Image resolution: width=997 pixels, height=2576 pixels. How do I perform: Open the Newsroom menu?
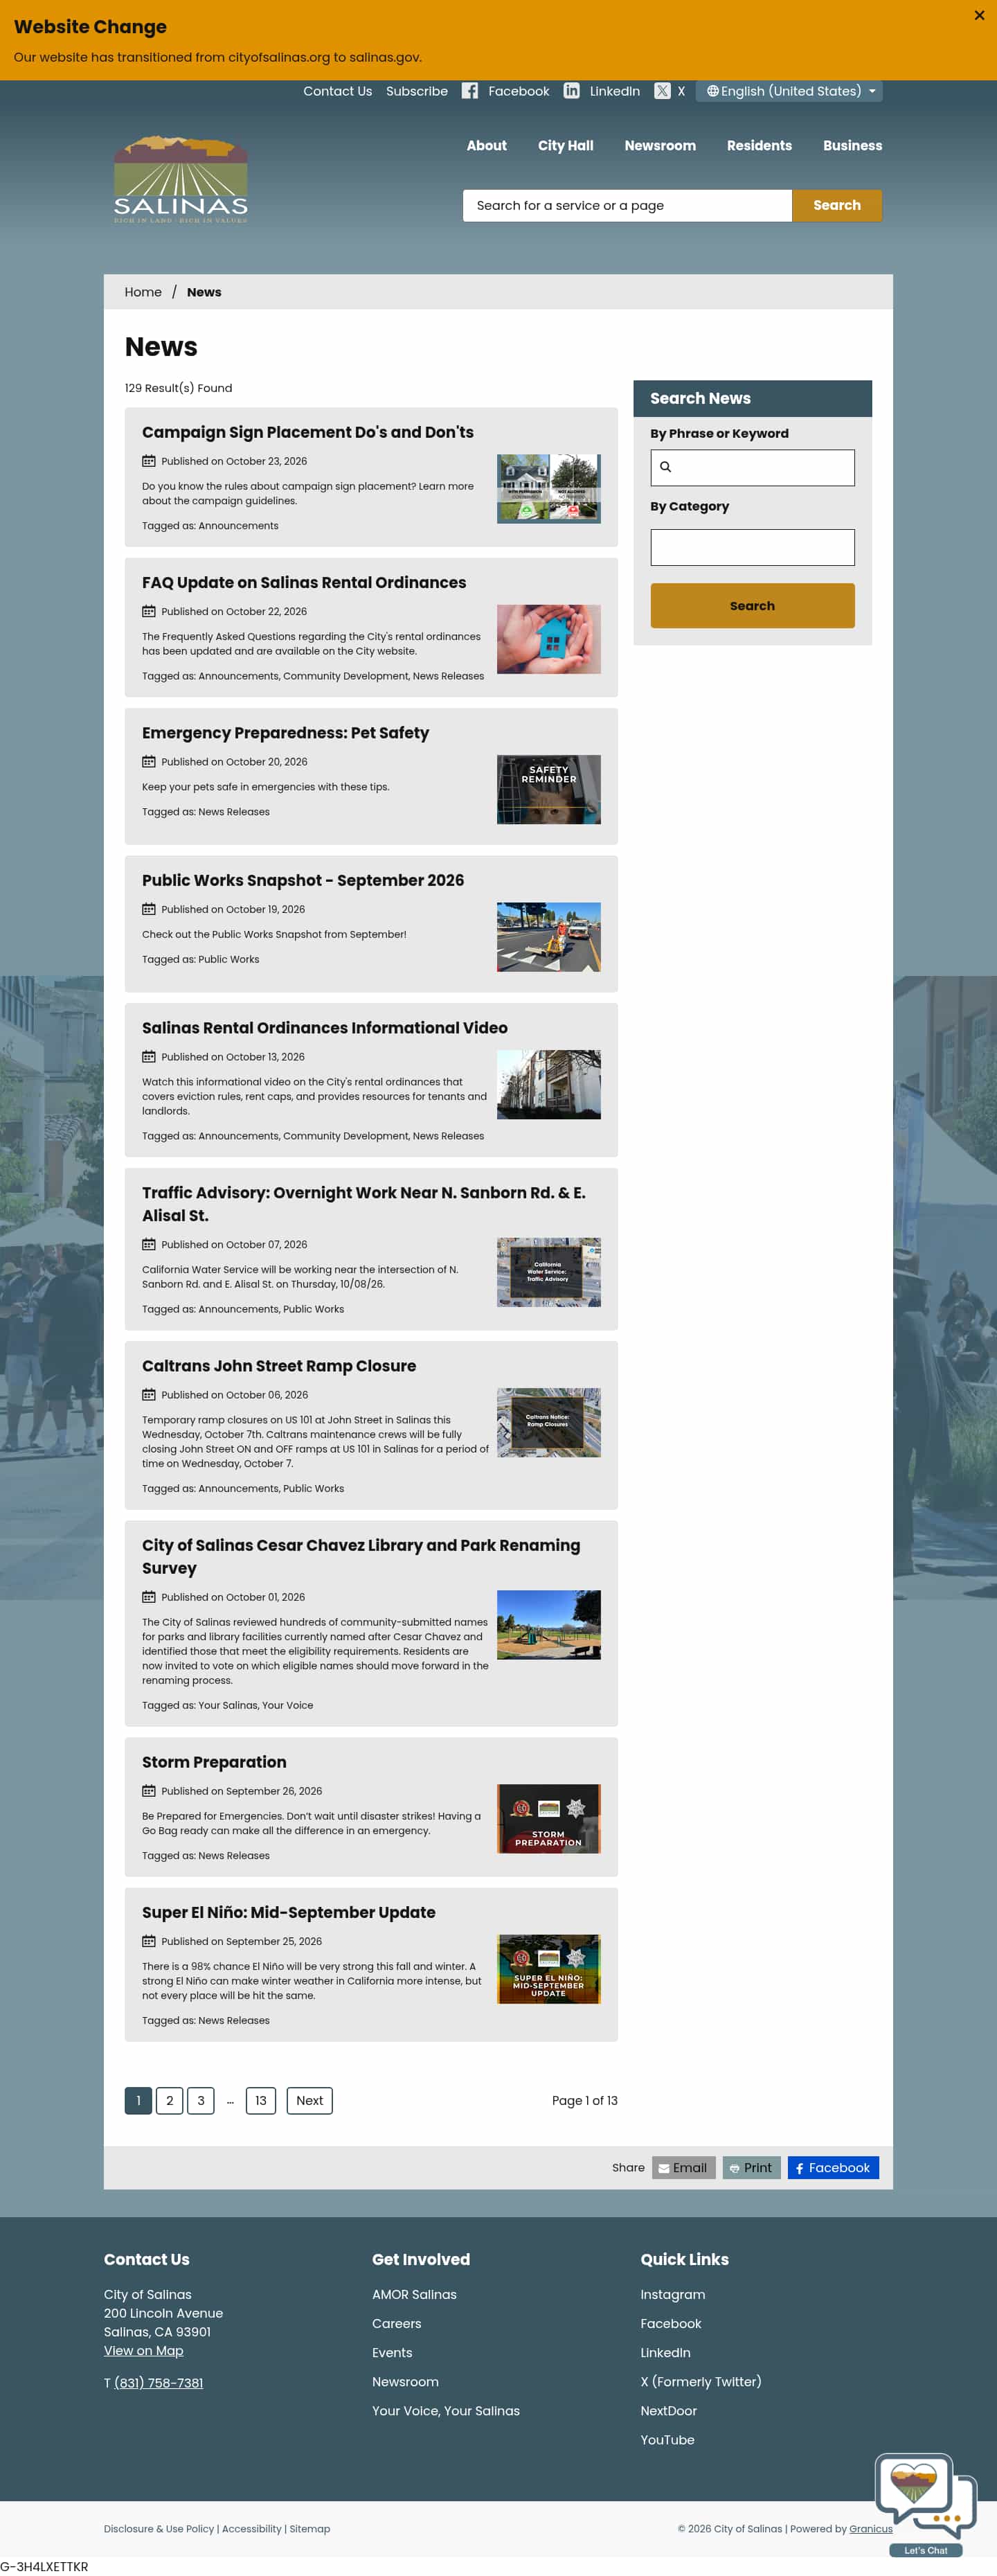pos(660,146)
